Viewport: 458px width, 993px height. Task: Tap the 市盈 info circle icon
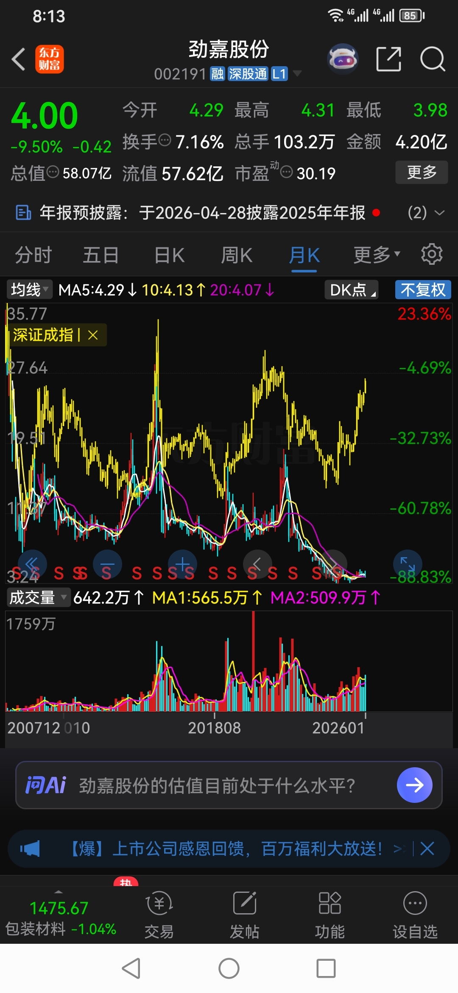(287, 172)
